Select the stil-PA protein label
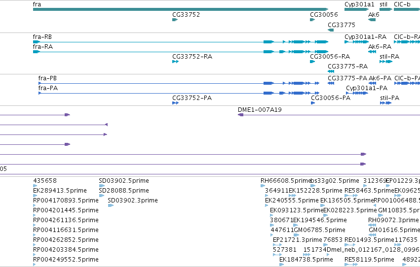The height and width of the screenshot is (267, 420). [390, 98]
